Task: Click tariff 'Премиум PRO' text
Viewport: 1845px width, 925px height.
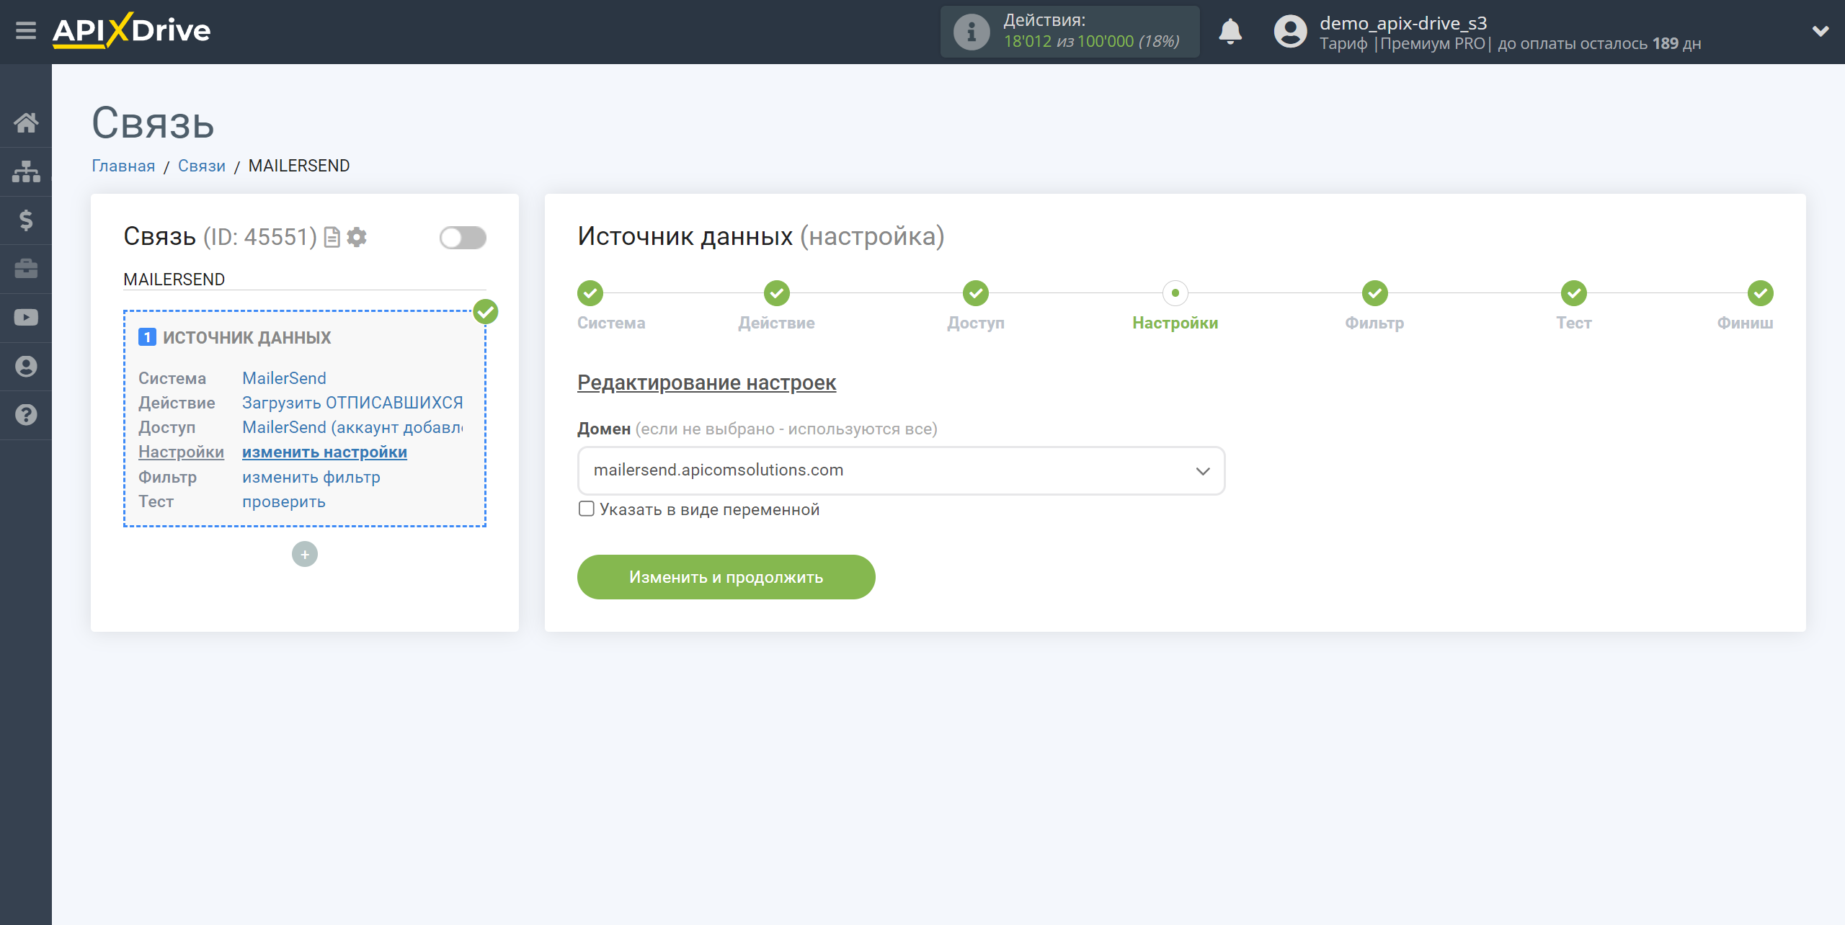Action: pyautogui.click(x=1433, y=44)
